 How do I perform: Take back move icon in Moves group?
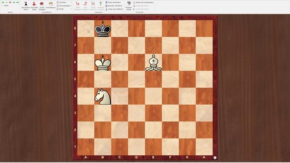tap(10, 2)
